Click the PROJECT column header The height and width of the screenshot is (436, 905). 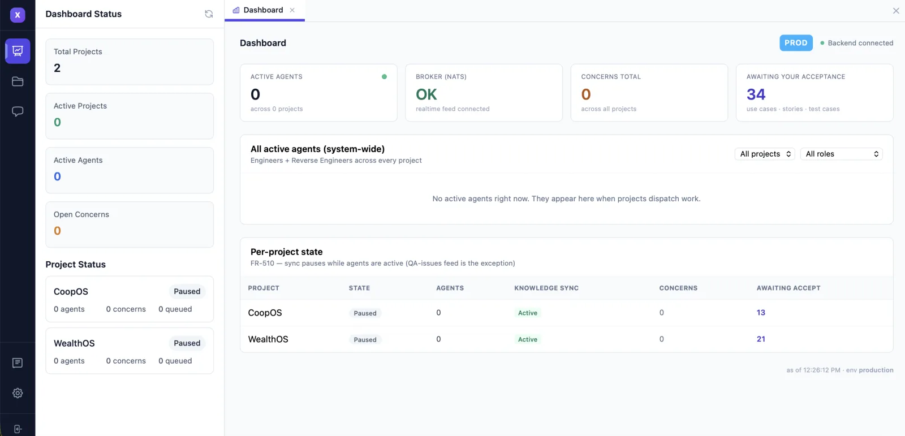click(264, 288)
